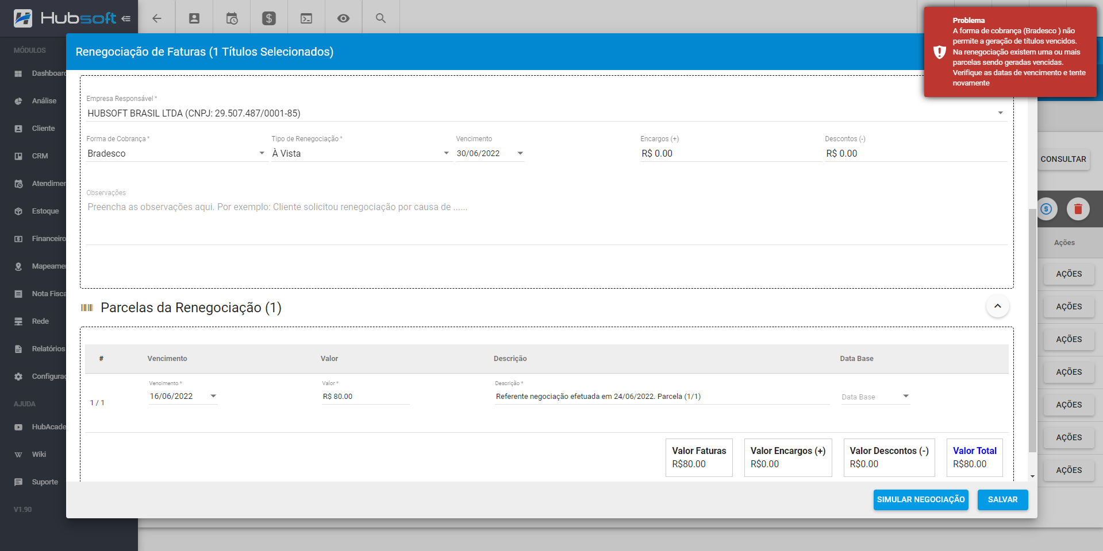The image size is (1103, 551).
Task: Click the Valor Faturas R$80.00 box
Action: click(699, 457)
